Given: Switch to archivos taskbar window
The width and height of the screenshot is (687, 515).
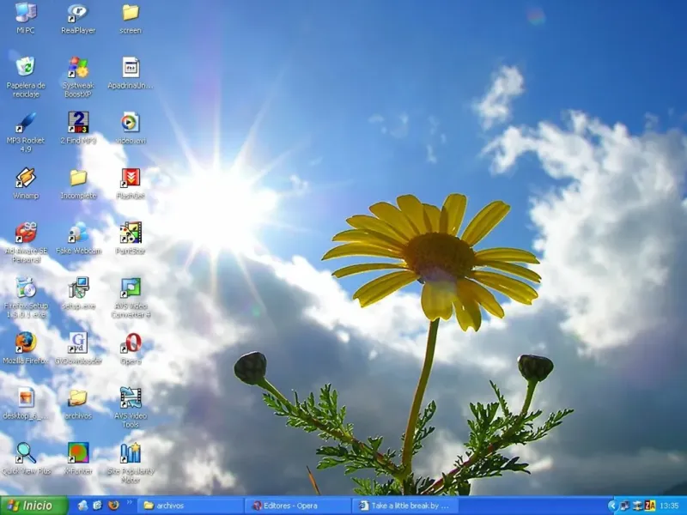Looking at the screenshot, I should [192, 506].
